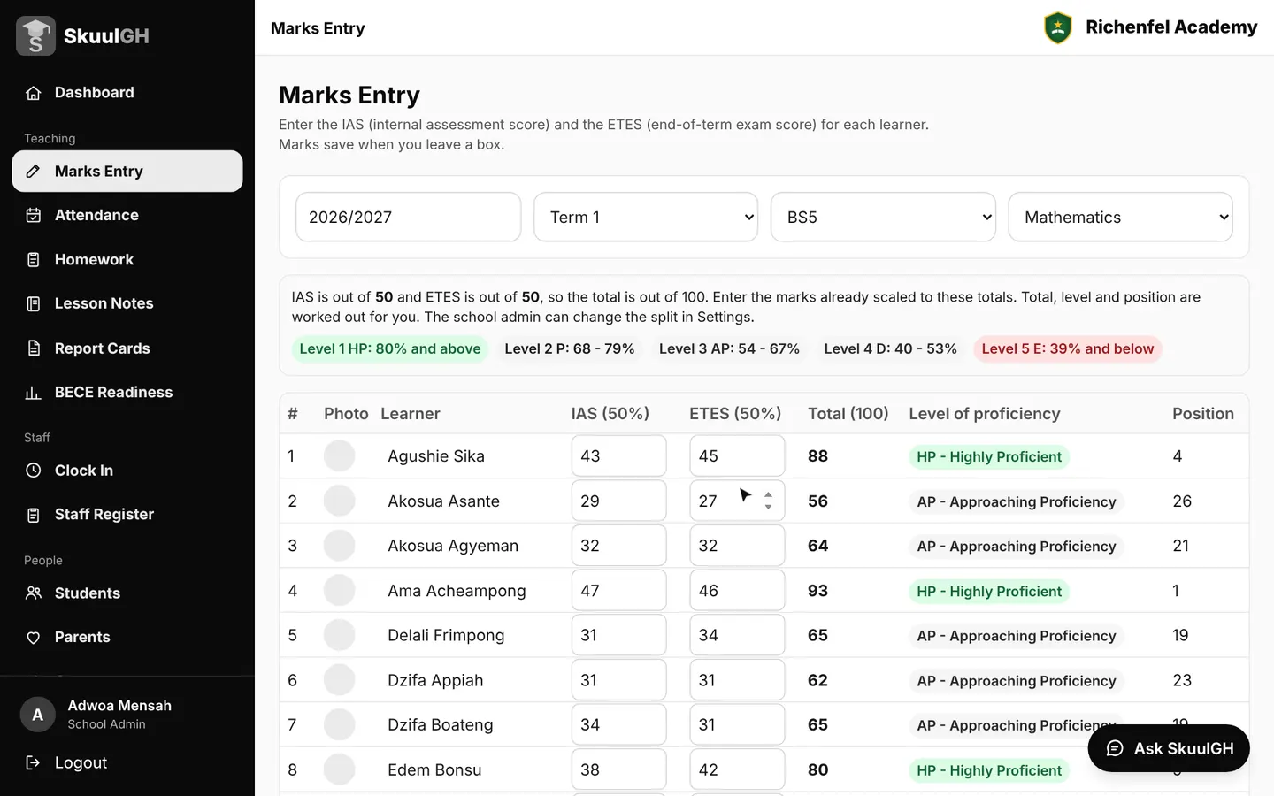
Task: Click the Students people icon
Action: [x=34, y=593]
